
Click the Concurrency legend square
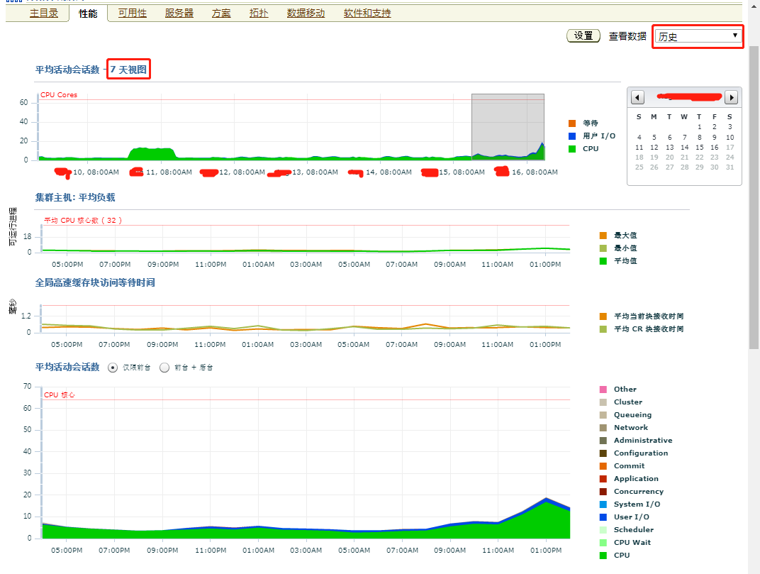coord(604,491)
